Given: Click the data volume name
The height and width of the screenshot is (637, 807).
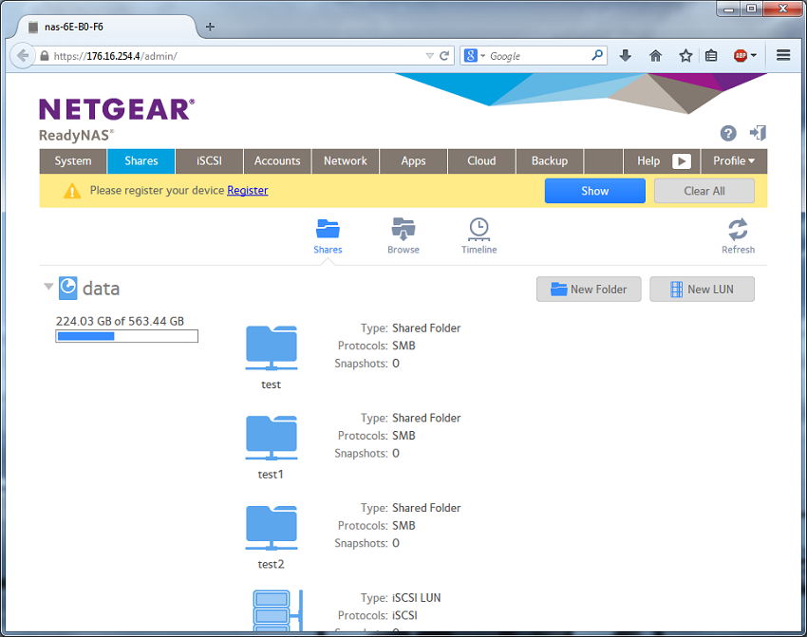Looking at the screenshot, I should [101, 289].
